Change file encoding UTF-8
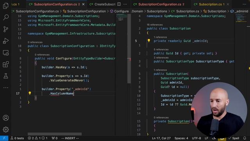Viewport: 250px width, 141px height. pos(196,138)
